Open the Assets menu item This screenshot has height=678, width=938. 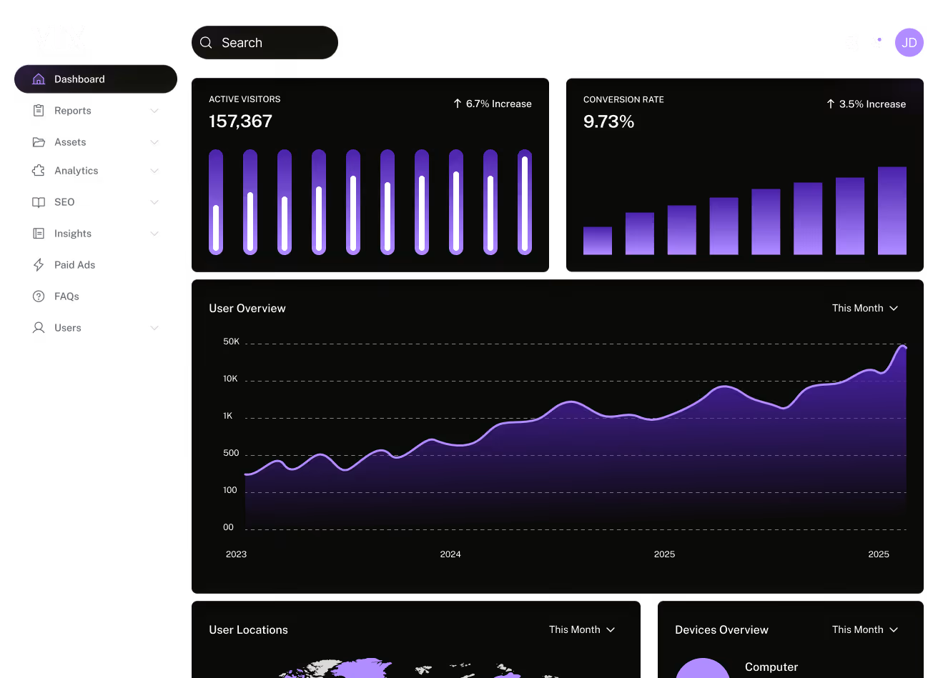point(96,142)
